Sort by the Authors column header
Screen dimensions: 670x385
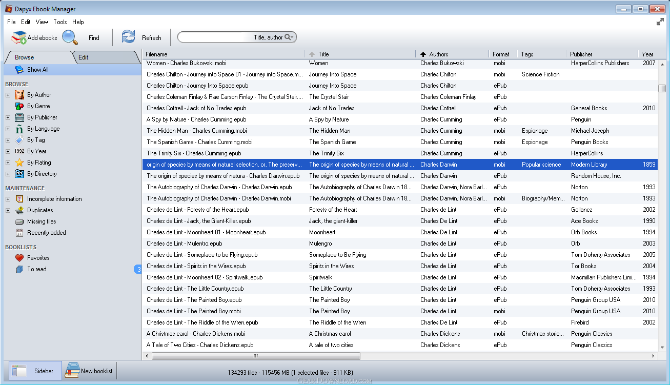[452, 54]
